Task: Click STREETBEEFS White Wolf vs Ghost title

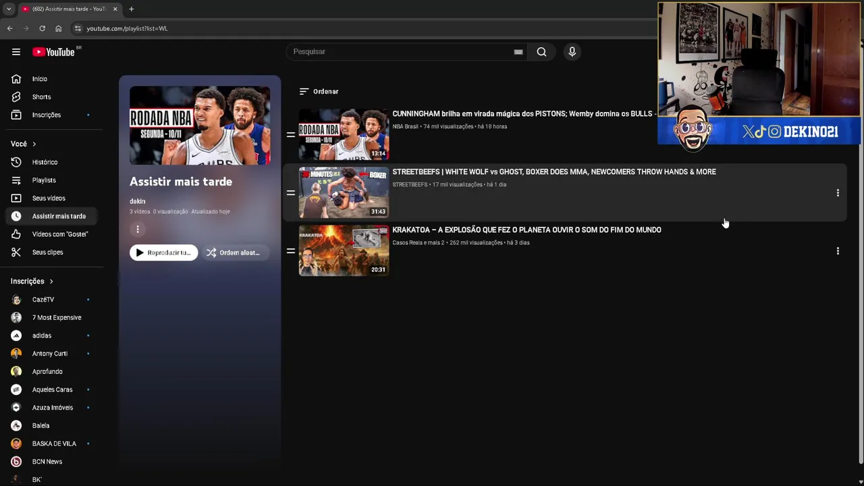Action: click(x=554, y=172)
